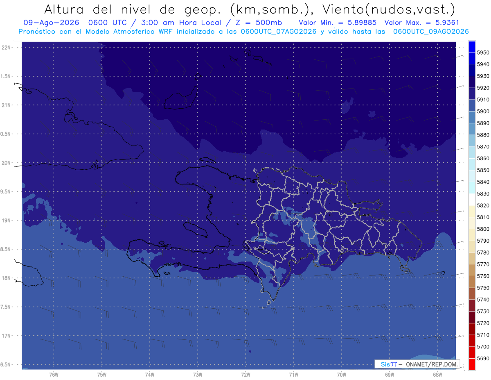Click the 70W longitude label
This screenshot has height=380, width=491.
pyautogui.click(x=341, y=374)
